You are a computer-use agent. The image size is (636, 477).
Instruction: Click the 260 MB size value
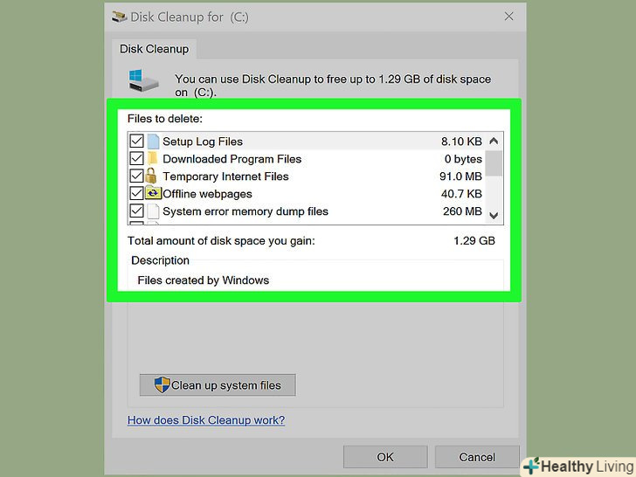tap(462, 211)
